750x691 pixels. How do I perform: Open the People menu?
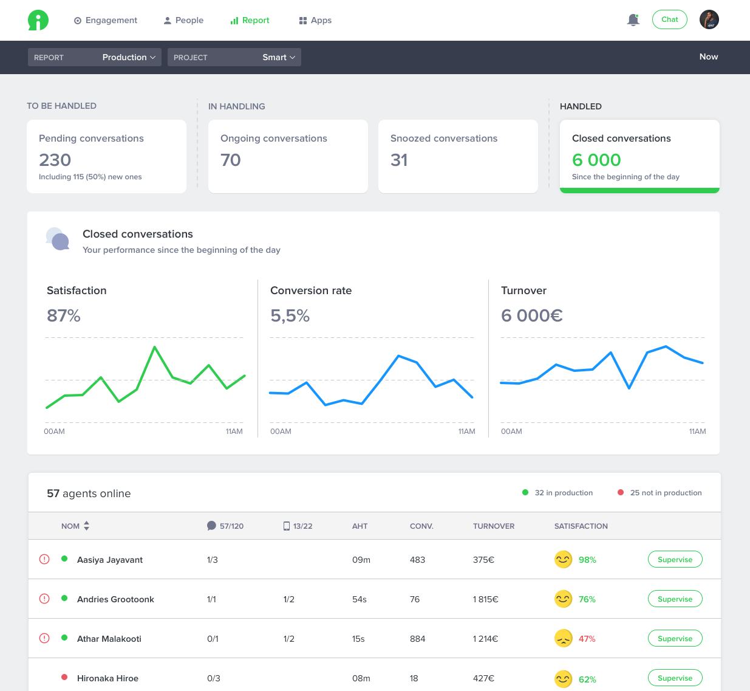click(x=183, y=20)
